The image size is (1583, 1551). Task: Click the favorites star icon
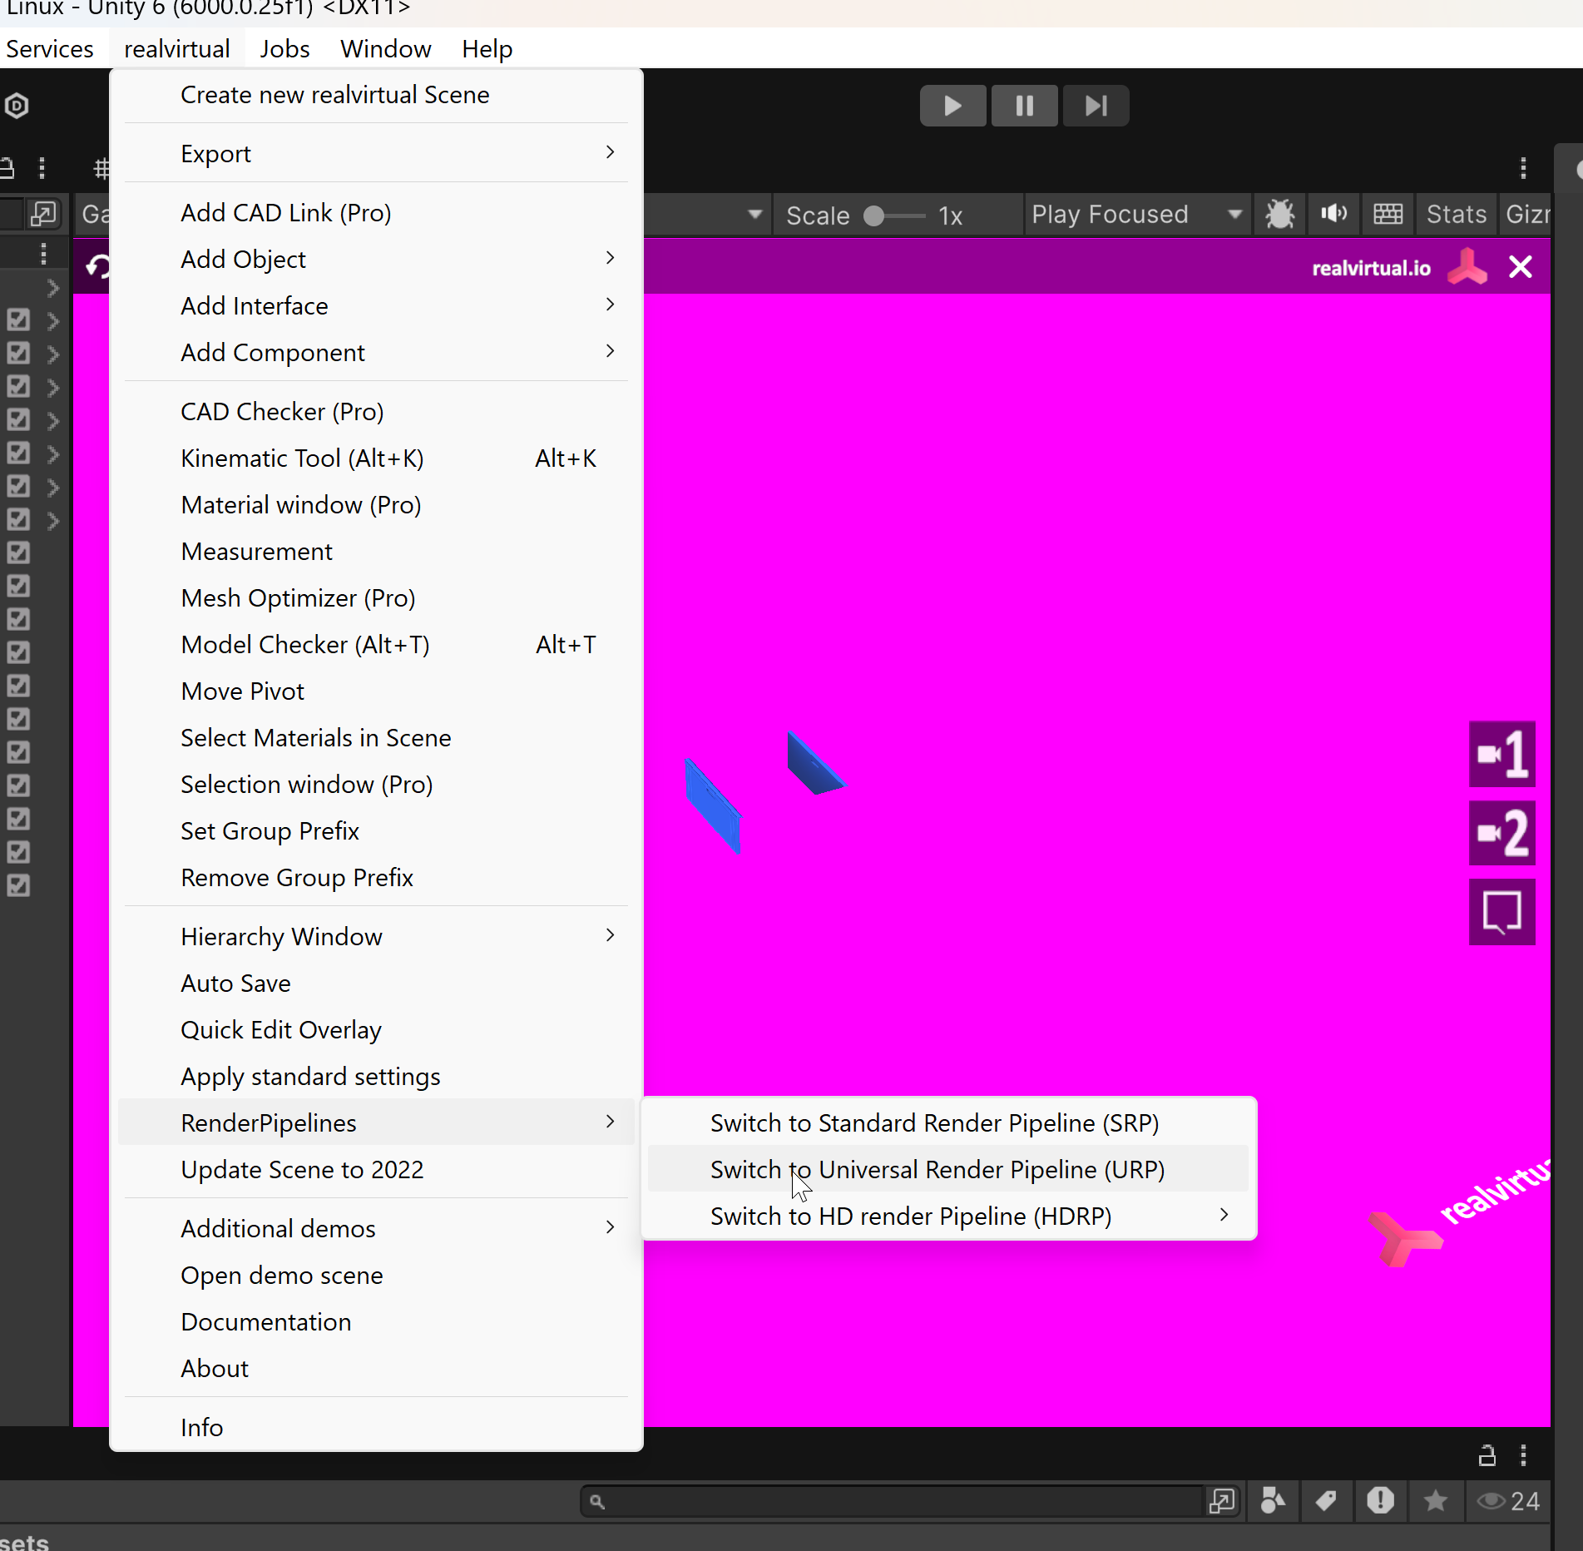pos(1435,1501)
